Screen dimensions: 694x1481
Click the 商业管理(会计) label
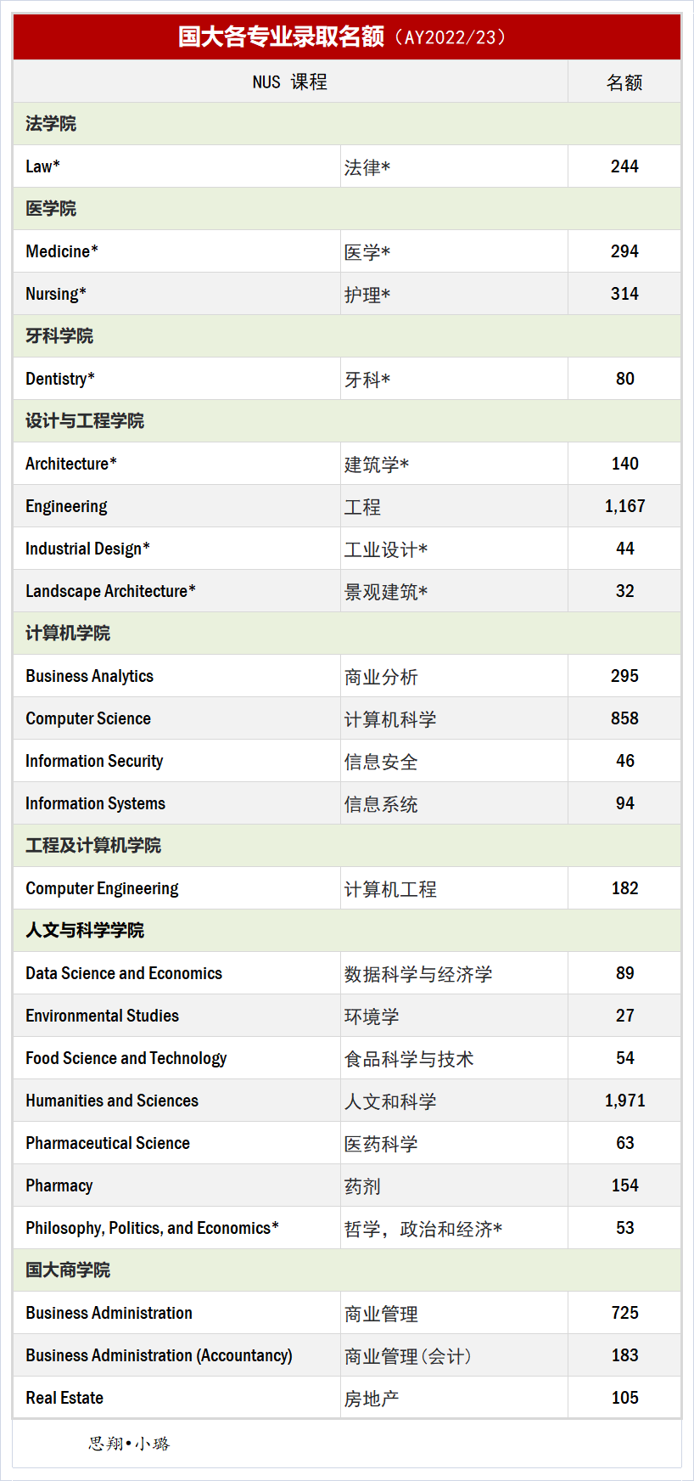coord(408,1356)
